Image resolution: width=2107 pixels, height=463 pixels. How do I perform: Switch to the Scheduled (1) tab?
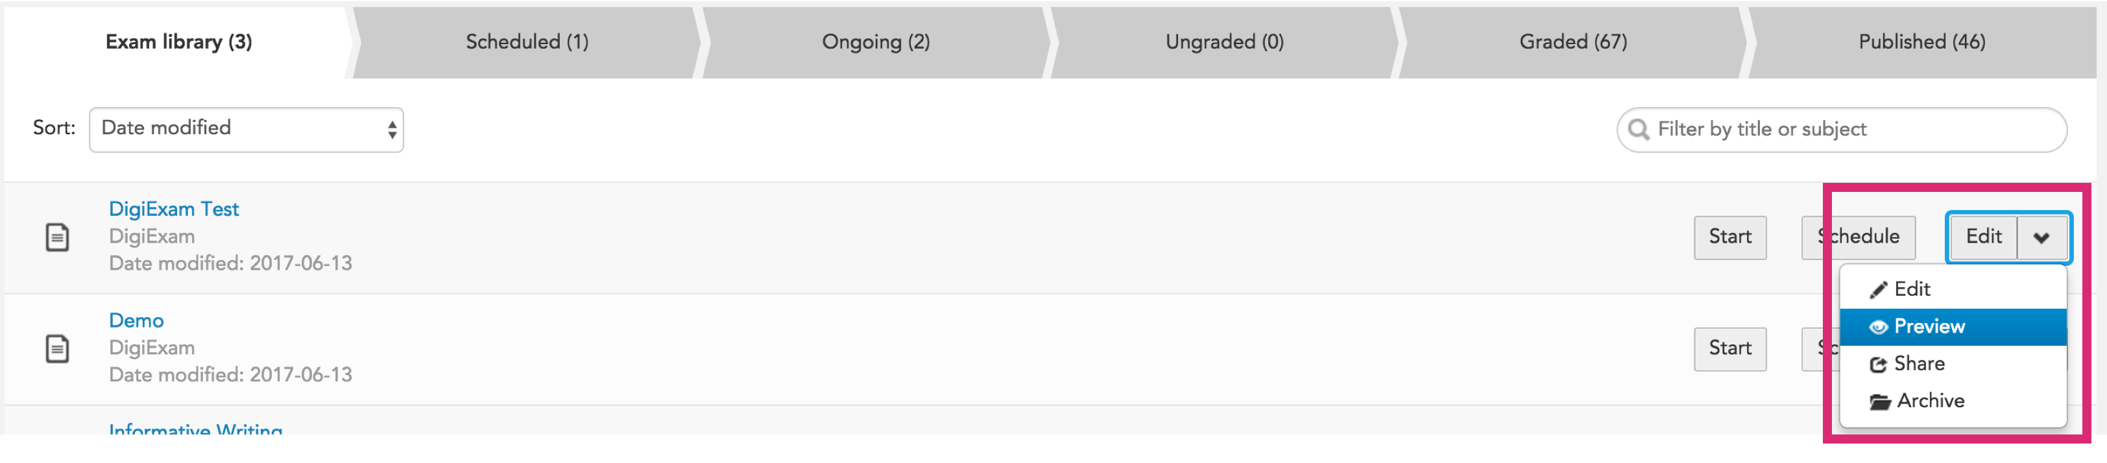click(527, 42)
